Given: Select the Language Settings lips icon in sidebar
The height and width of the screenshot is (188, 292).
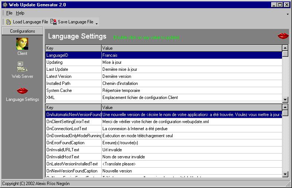Looking at the screenshot, I should click(x=22, y=90).
